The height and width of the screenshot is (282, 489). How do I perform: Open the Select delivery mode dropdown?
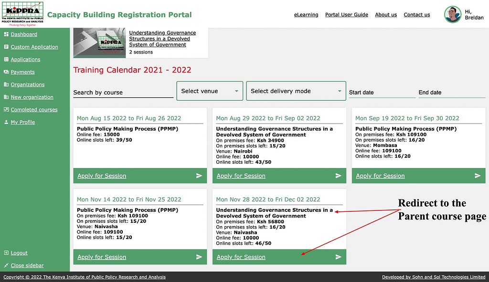(296, 91)
